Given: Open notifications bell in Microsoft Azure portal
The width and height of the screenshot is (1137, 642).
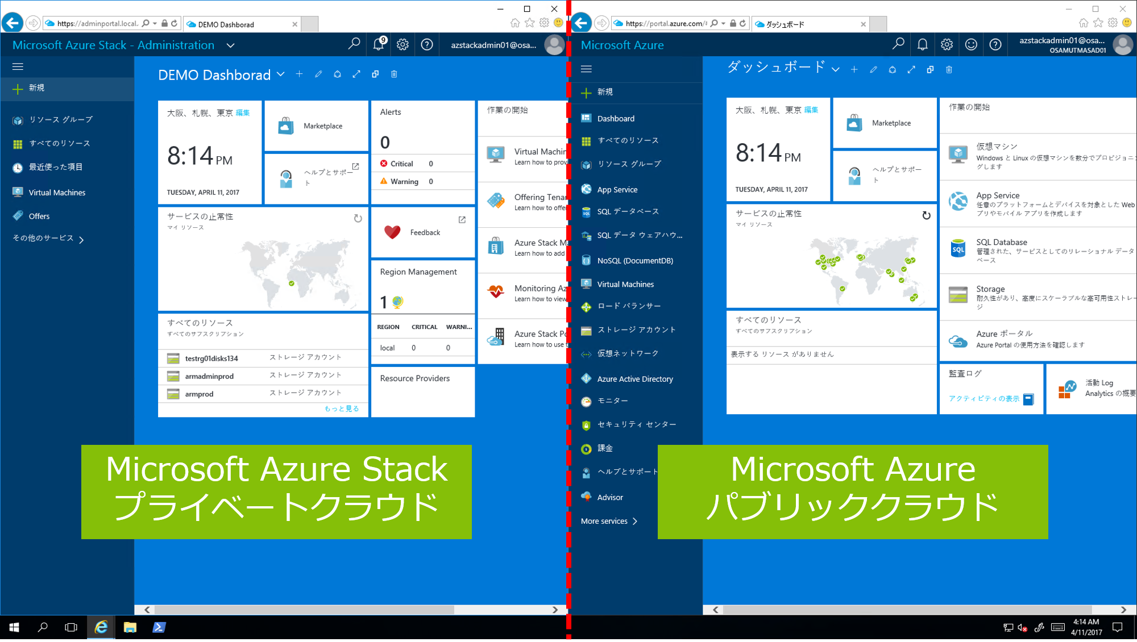Looking at the screenshot, I should (x=923, y=44).
